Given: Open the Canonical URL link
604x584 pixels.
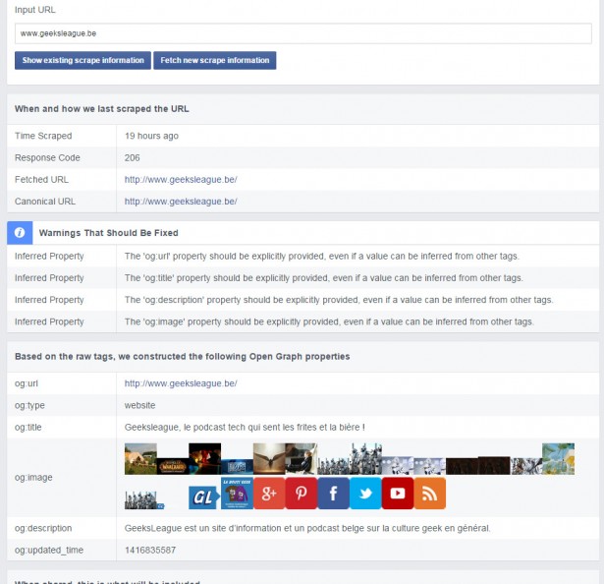Looking at the screenshot, I should [181, 202].
